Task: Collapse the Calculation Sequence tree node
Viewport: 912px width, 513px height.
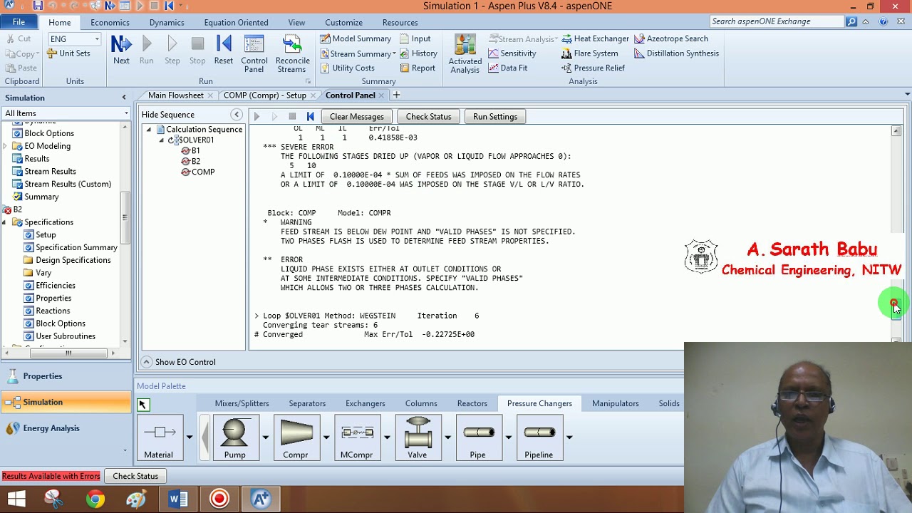Action: point(149,130)
